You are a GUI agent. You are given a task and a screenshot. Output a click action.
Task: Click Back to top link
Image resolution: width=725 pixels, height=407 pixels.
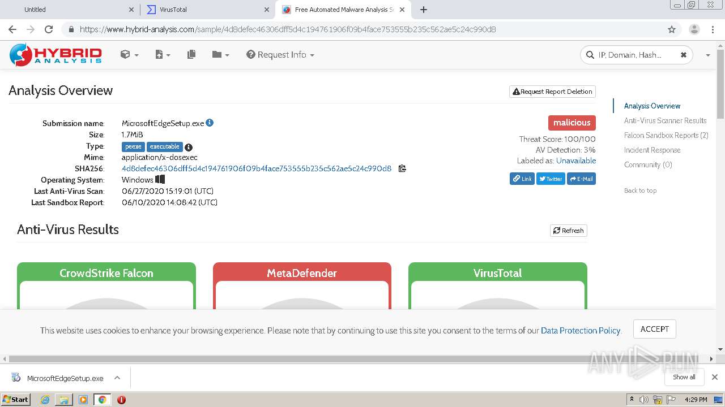point(640,190)
